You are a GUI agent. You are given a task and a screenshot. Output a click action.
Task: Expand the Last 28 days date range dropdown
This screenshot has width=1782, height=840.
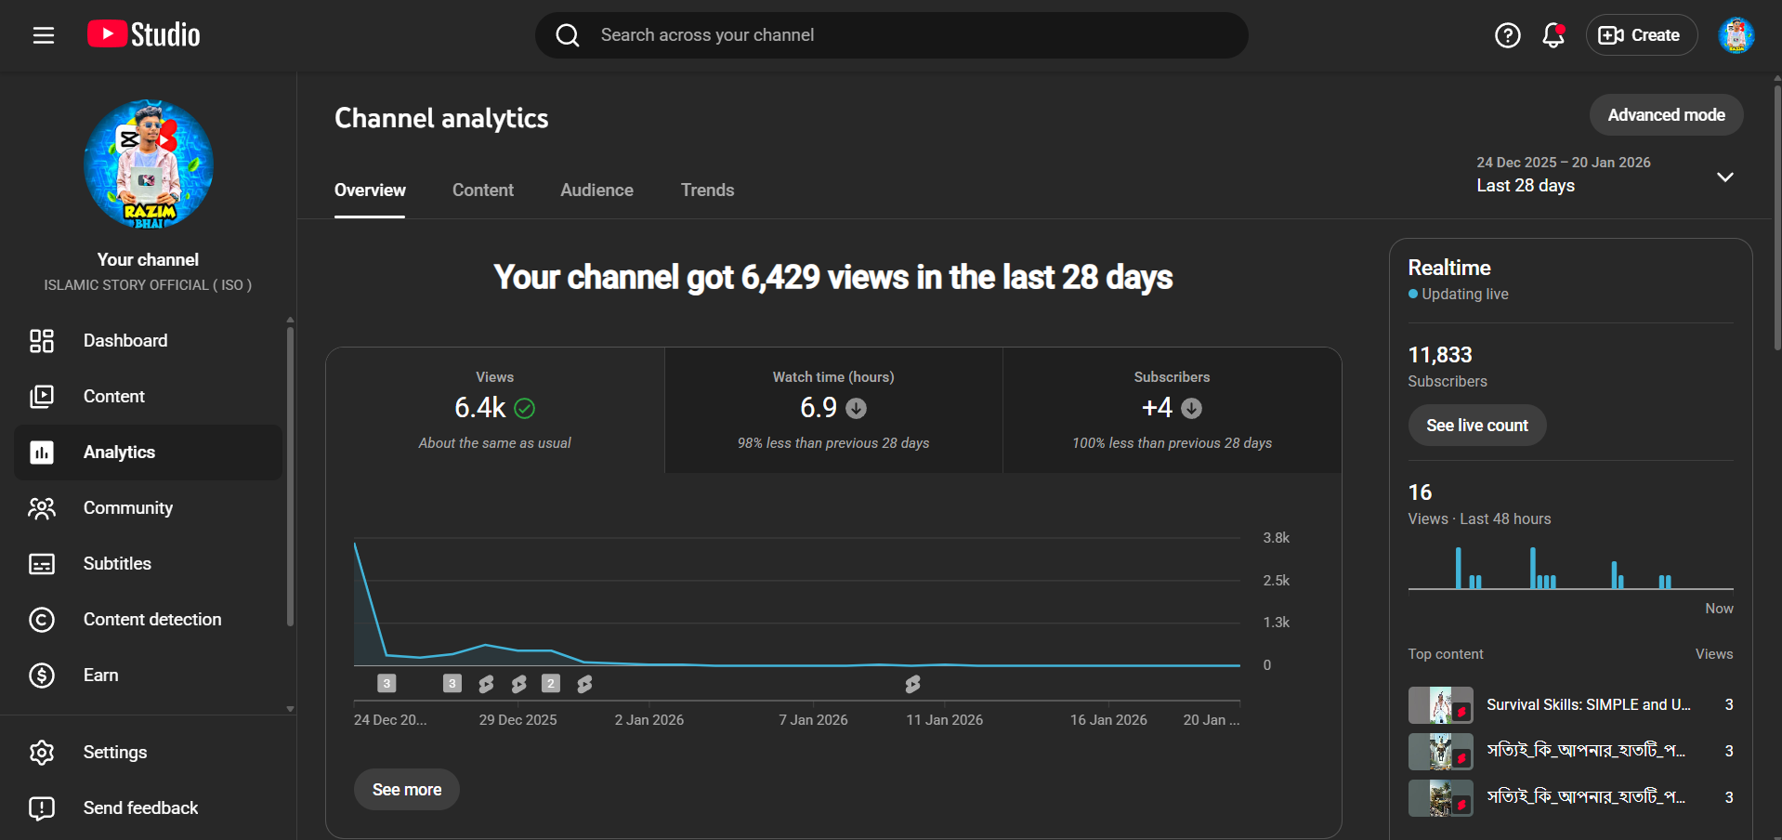(1724, 177)
